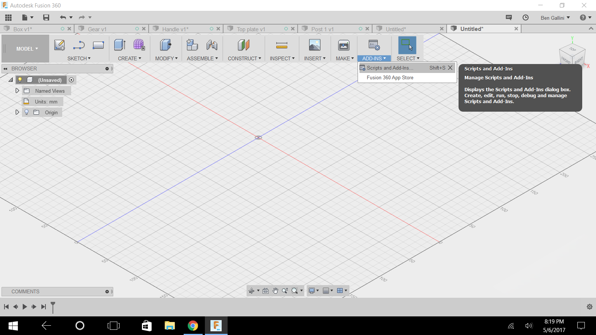Select the Rectangle sketch tool icon

(98, 45)
